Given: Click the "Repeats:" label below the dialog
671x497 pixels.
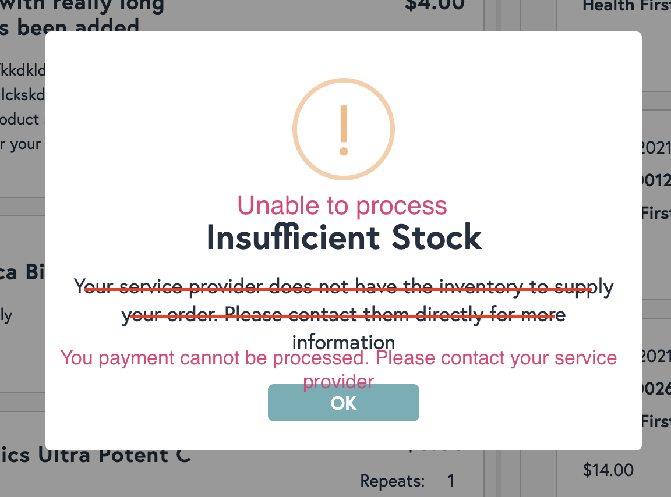Looking at the screenshot, I should pyautogui.click(x=392, y=481).
